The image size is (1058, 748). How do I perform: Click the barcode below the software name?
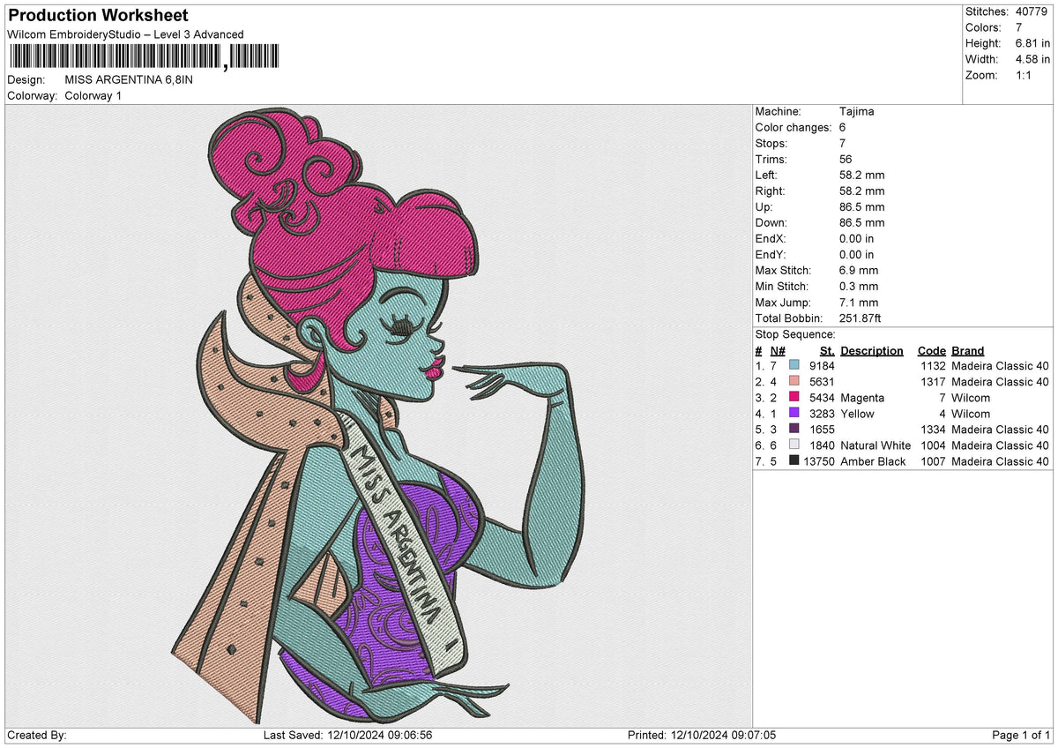(143, 58)
